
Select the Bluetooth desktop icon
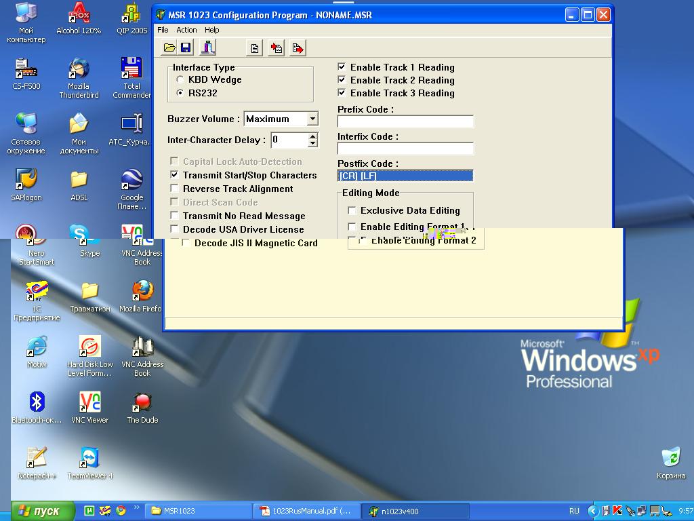coord(37,407)
